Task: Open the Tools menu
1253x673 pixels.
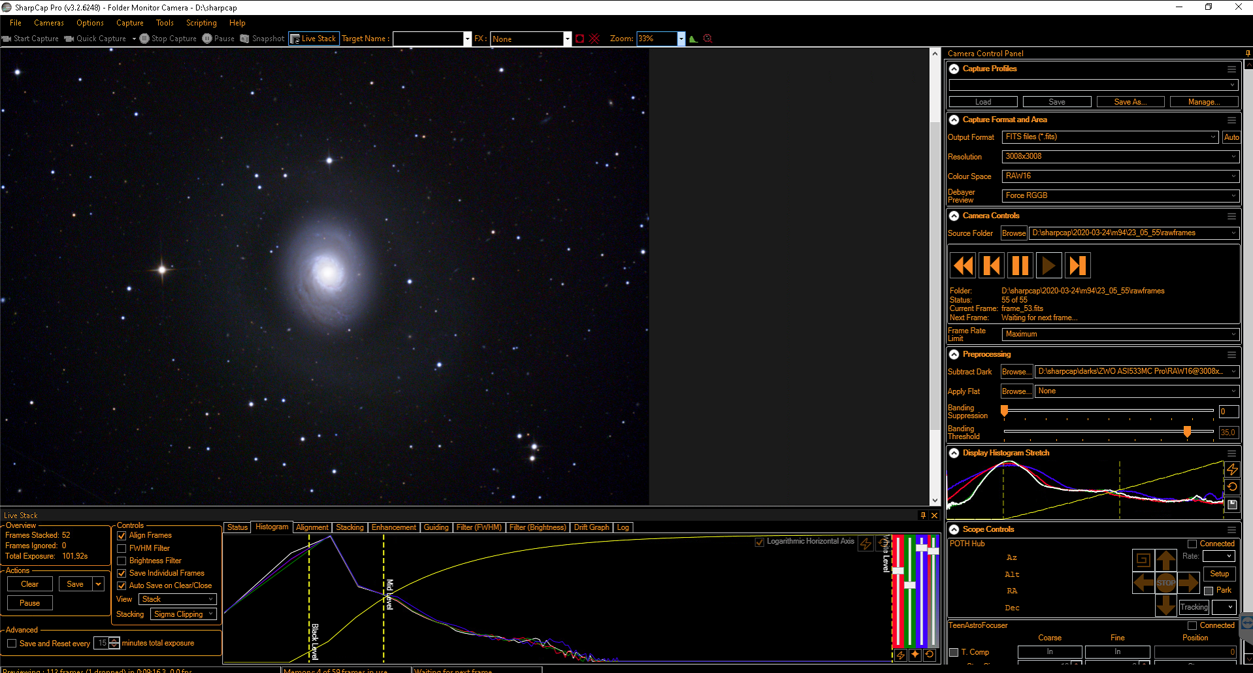Action: tap(165, 23)
